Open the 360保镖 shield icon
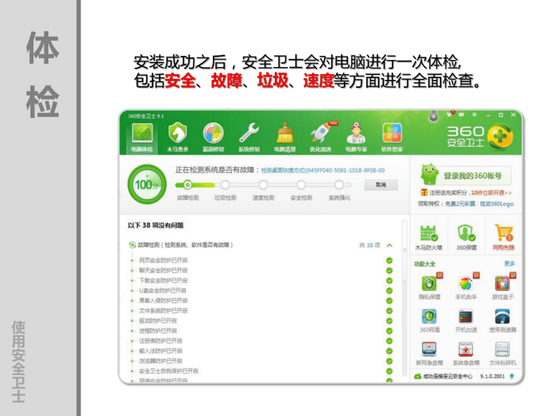 click(x=467, y=237)
